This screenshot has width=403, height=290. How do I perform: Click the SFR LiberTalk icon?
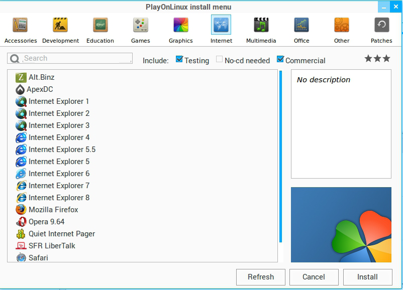(x=21, y=246)
